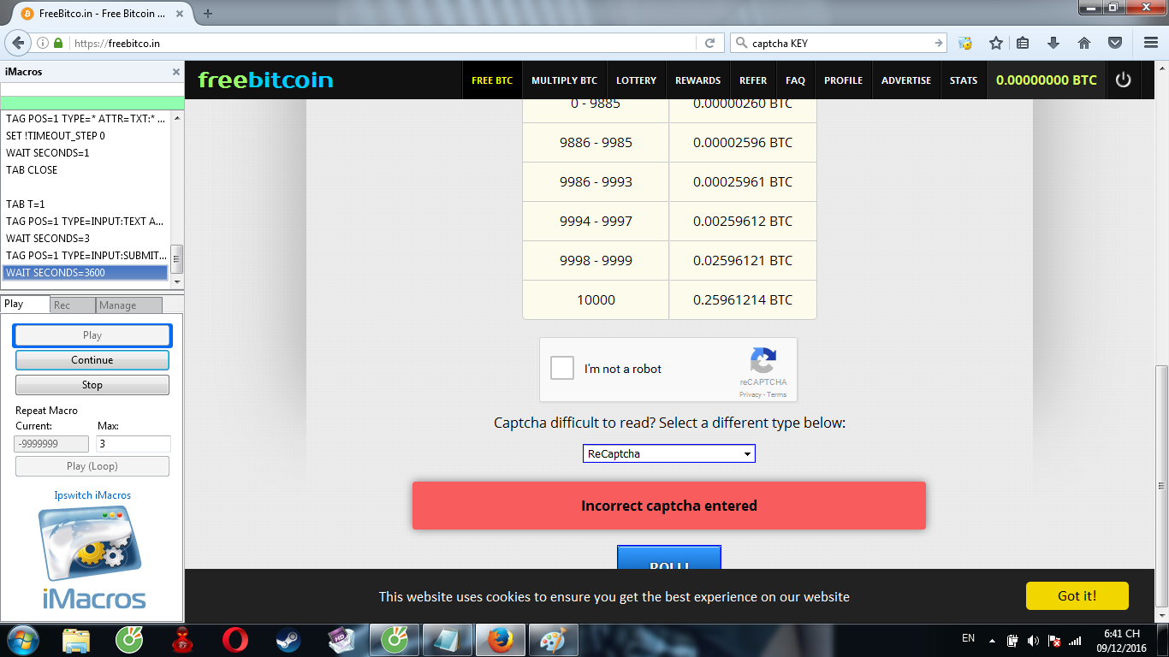
Task: Go to the PROFILE page
Action: coord(844,80)
